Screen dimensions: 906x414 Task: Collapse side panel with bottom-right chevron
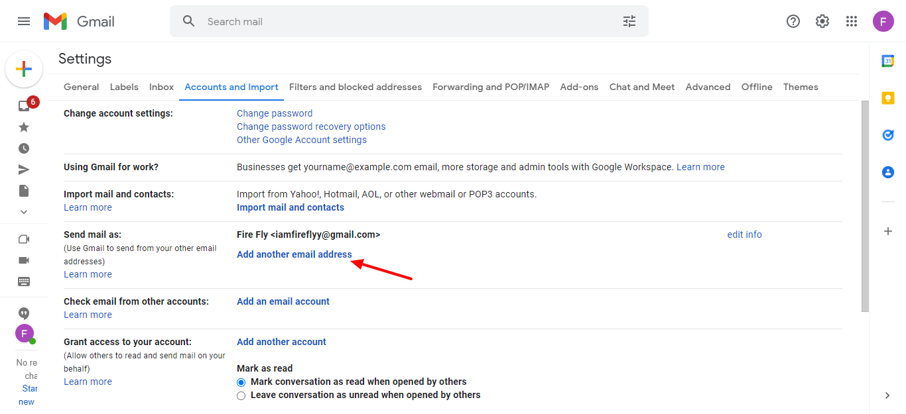point(887,395)
